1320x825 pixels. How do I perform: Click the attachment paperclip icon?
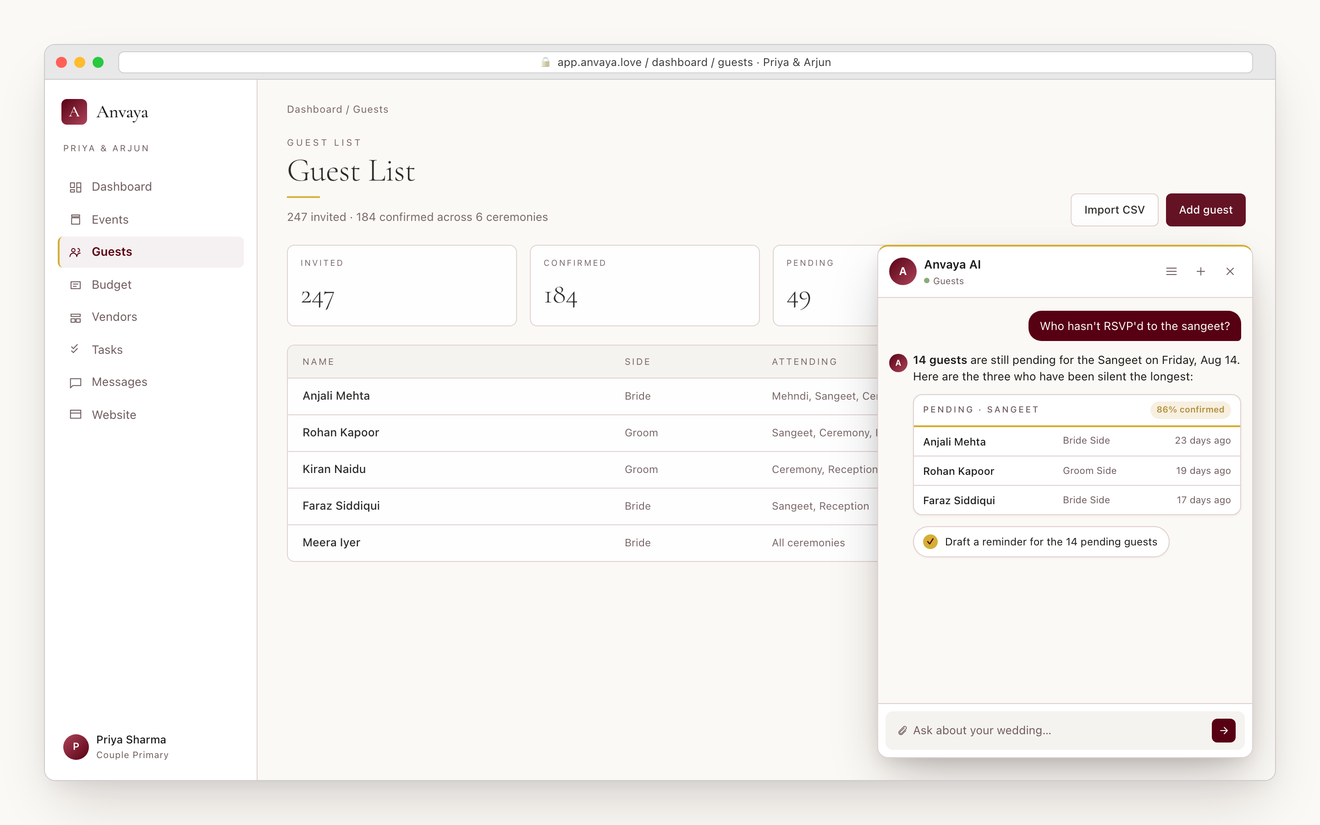(902, 730)
